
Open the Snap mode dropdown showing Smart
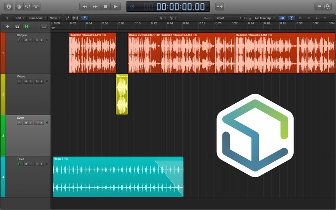[228, 18]
